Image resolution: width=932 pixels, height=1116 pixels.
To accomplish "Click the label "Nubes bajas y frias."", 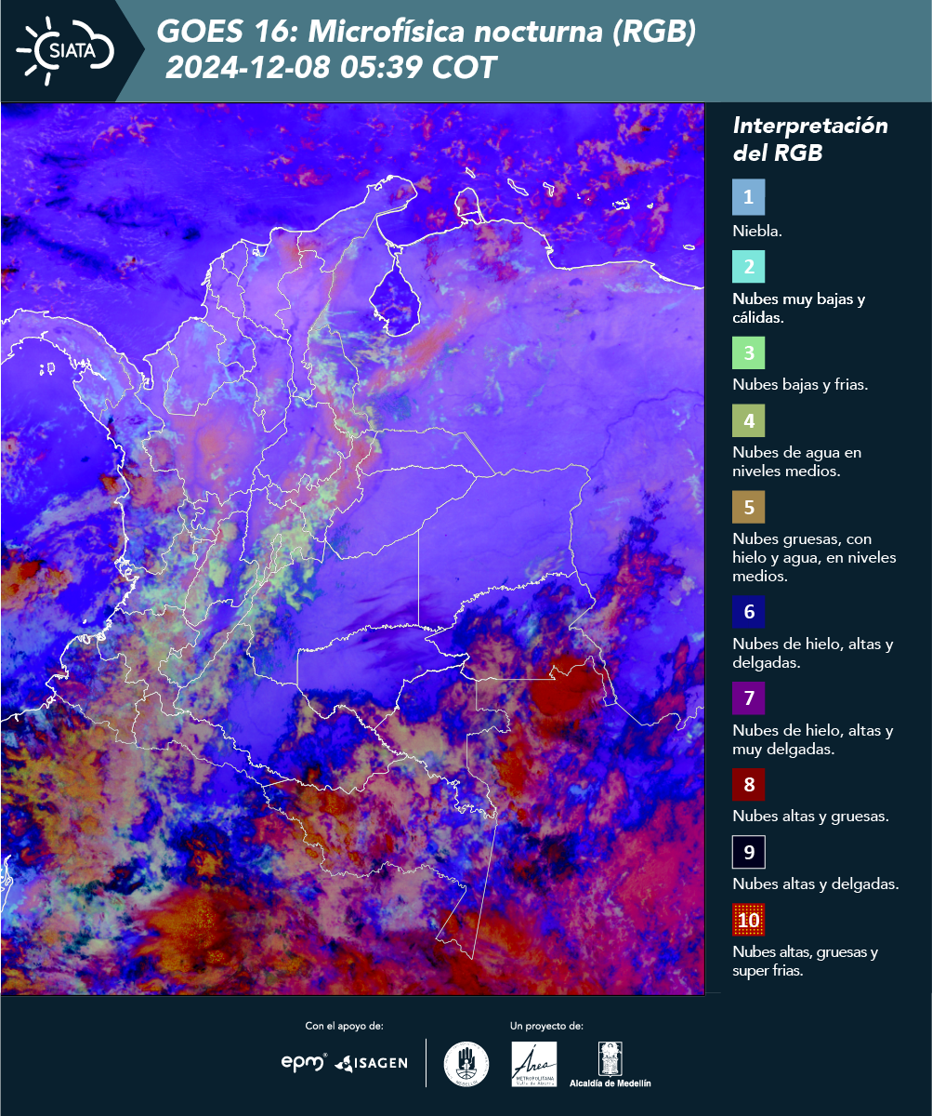I will click(800, 385).
